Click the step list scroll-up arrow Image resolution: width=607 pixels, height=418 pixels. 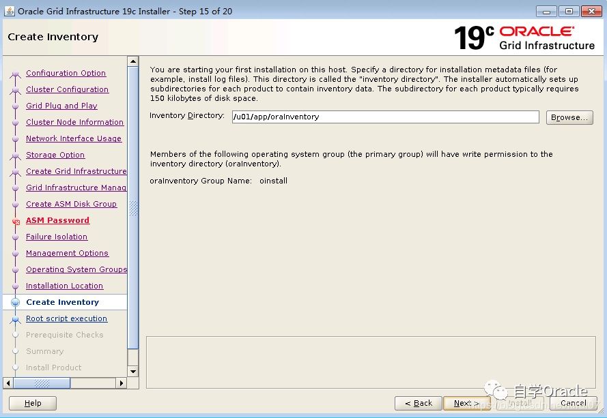(x=132, y=61)
